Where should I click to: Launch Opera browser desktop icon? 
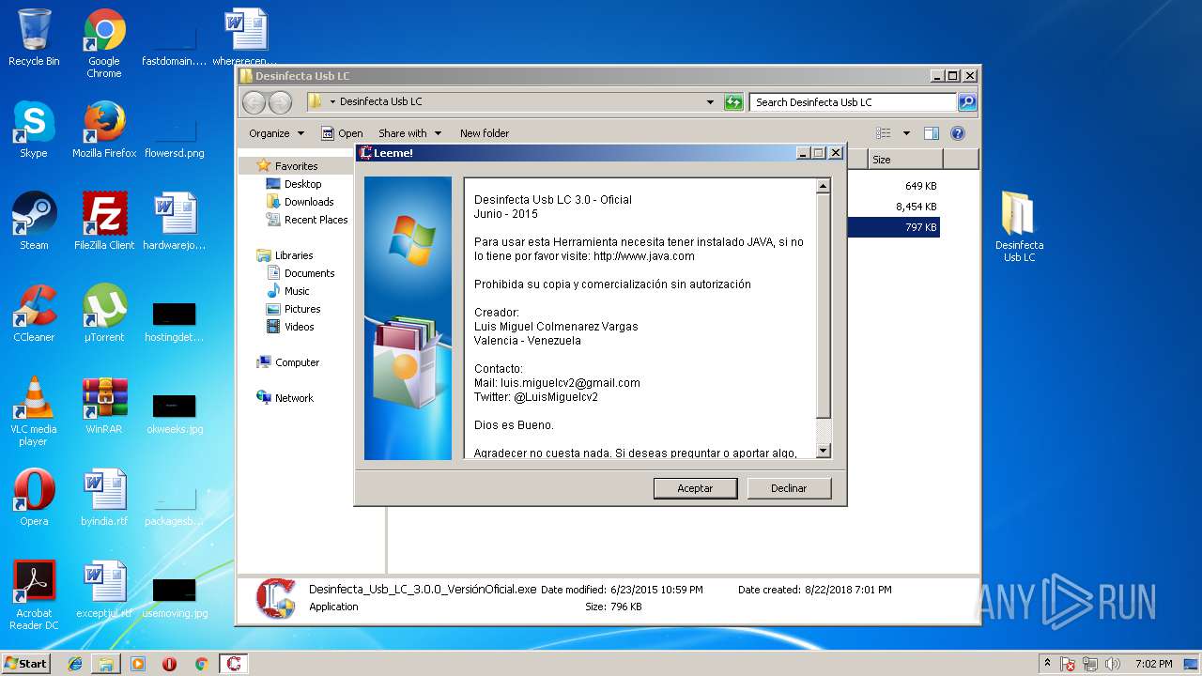coord(34,498)
